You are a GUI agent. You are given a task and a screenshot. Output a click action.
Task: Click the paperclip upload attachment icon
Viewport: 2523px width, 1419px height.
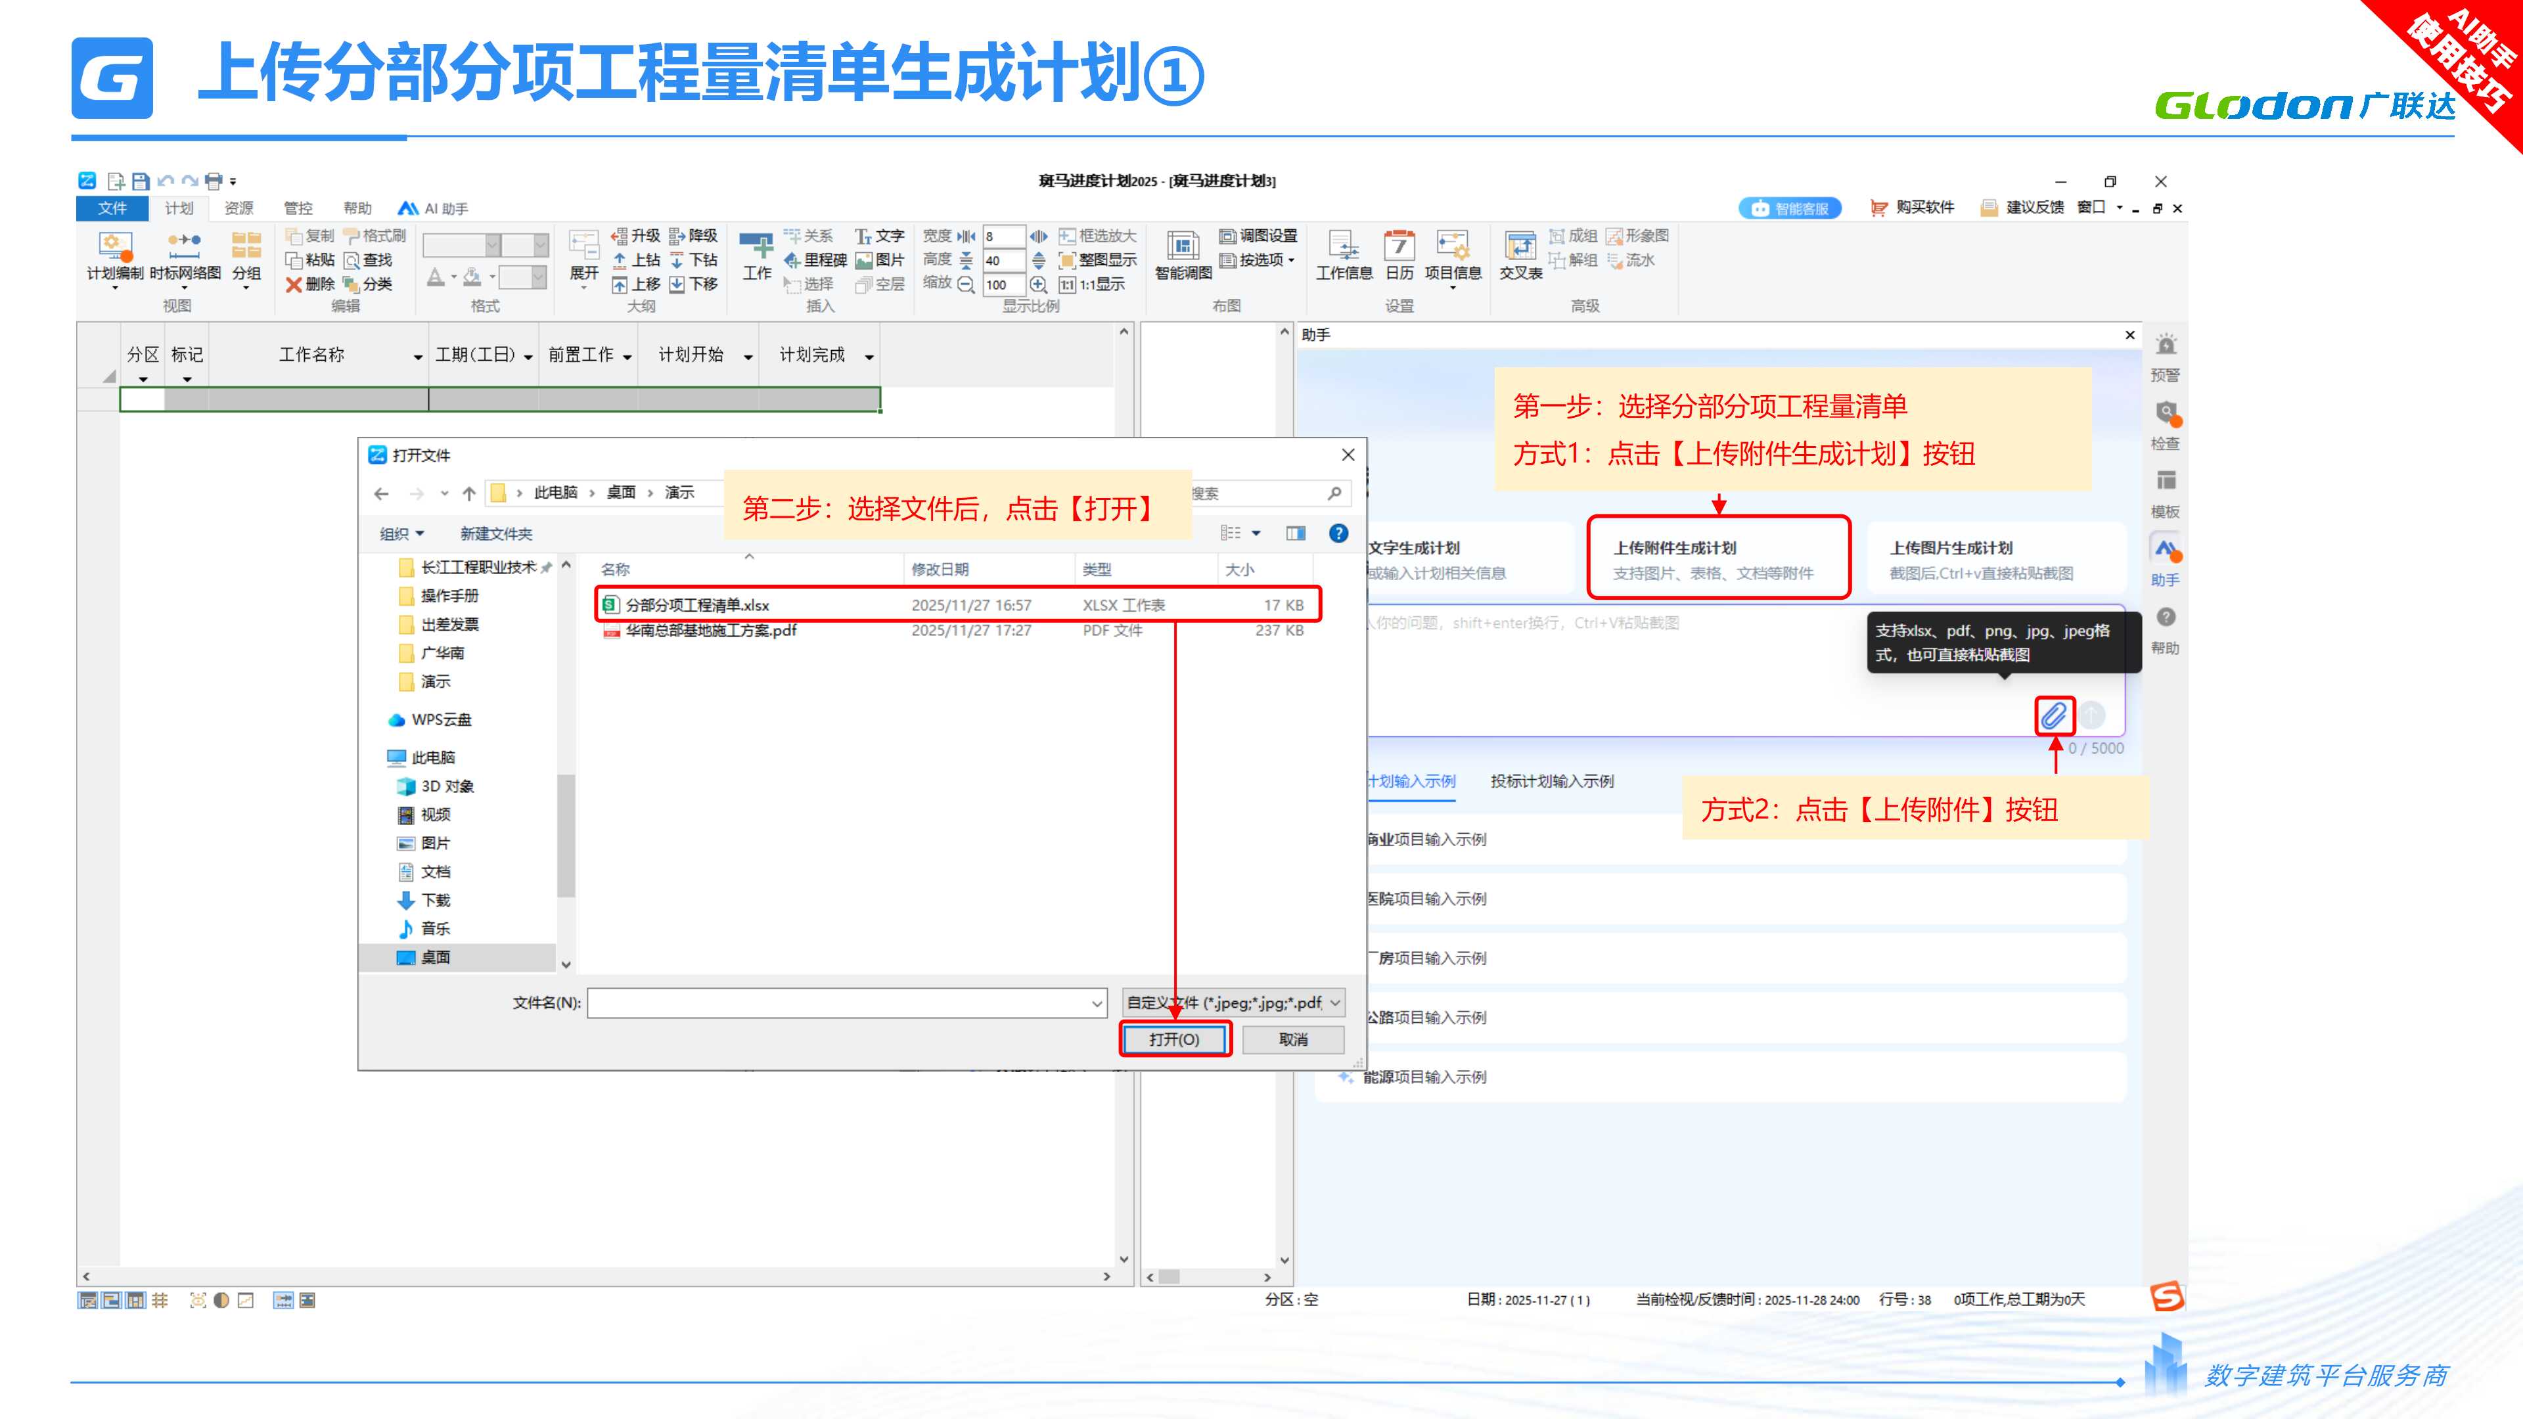point(2053,716)
